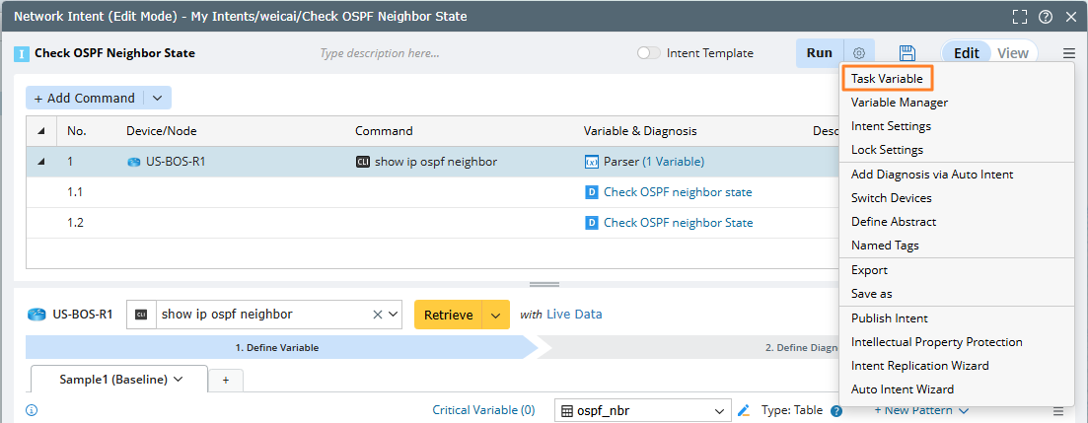Switch to View mode
Screen dimensions: 1088x423
[1012, 53]
